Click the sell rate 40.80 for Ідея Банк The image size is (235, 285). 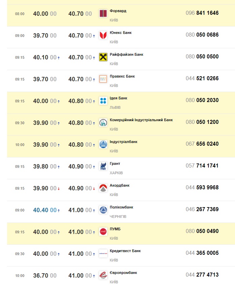[80, 101]
